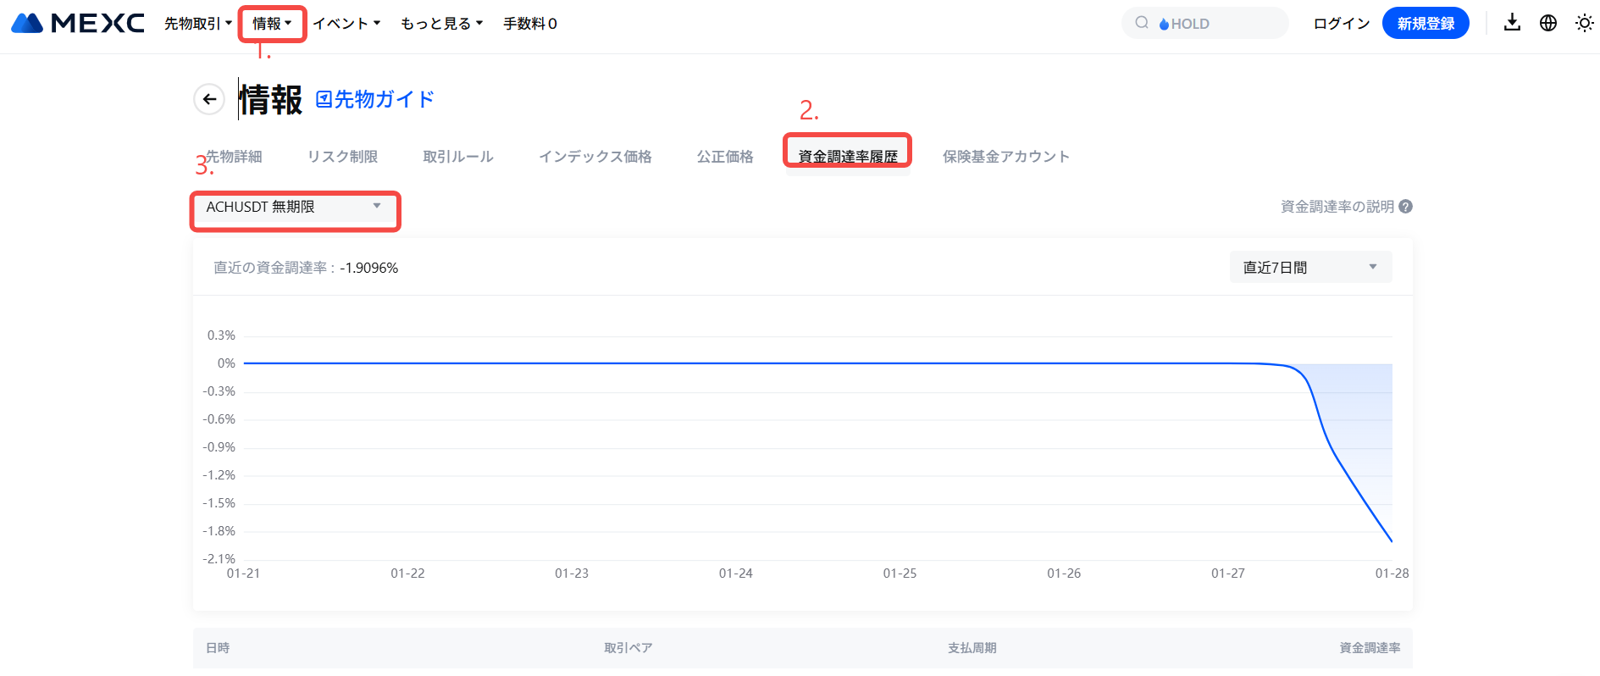
Task: Click the ログイン link
Action: click(1341, 24)
